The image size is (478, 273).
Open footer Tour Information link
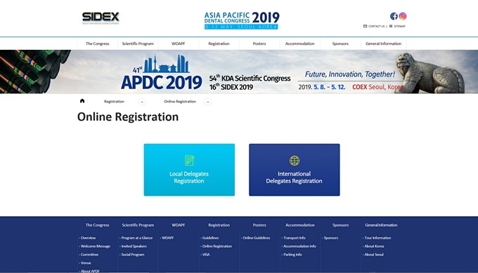pyautogui.click(x=377, y=238)
